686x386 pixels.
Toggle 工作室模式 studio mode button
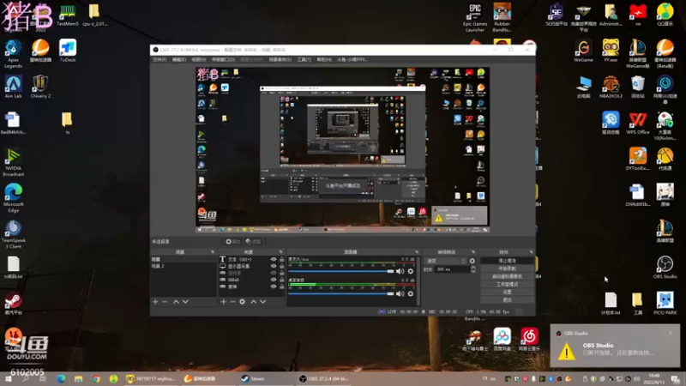tap(507, 284)
